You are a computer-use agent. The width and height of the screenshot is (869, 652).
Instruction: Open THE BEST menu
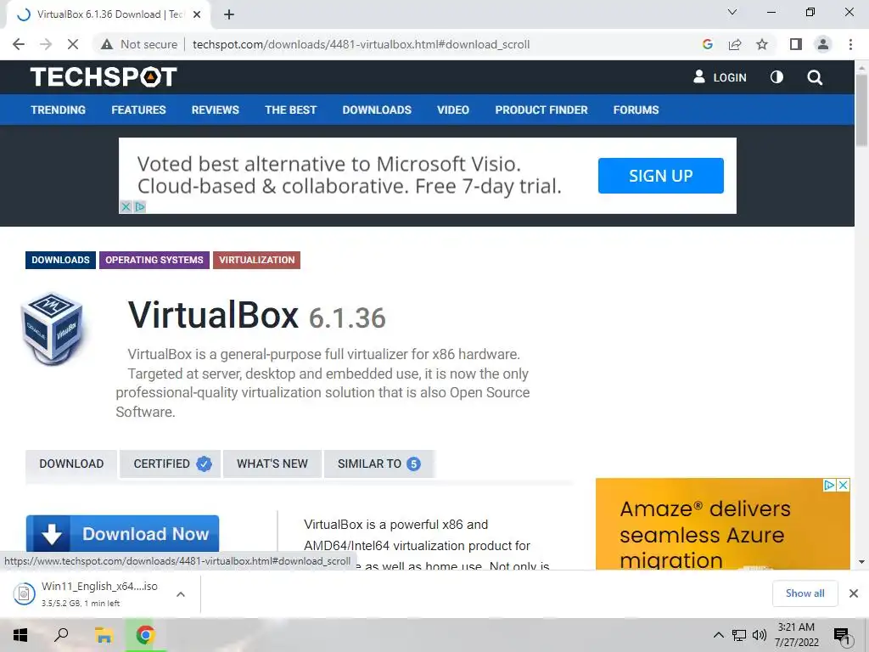[x=290, y=110]
